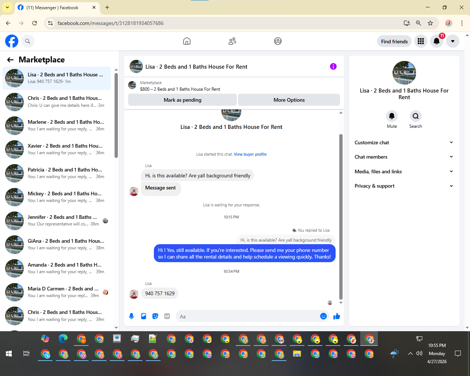Expand Media, files and links section
Screen dimensions: 470x376
(x=404, y=171)
